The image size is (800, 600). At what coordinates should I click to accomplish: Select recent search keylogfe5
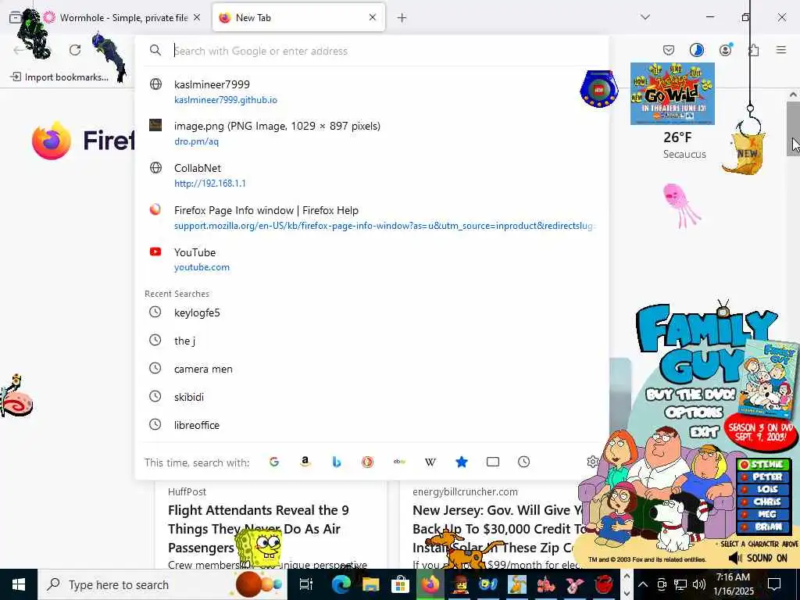point(371,312)
